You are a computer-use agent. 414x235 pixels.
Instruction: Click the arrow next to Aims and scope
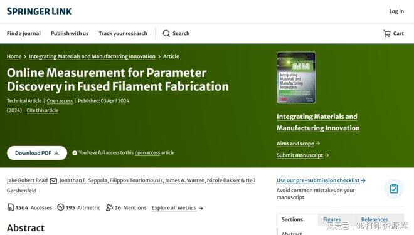coord(318,144)
